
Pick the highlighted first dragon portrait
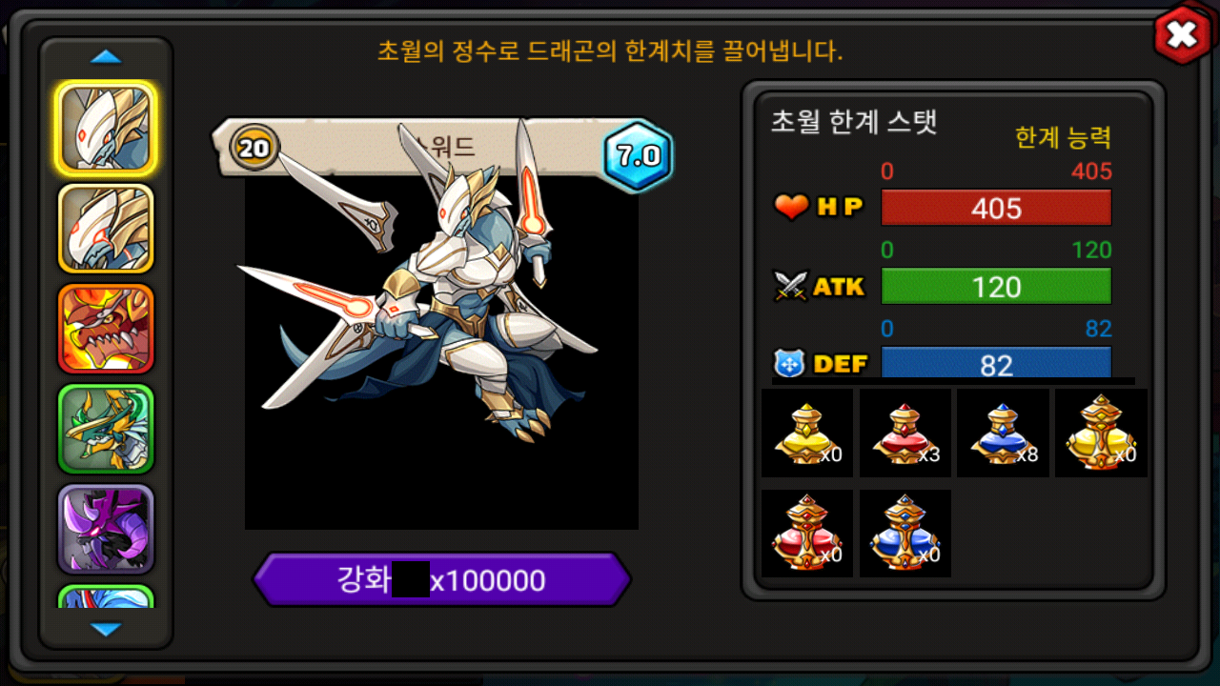pyautogui.click(x=106, y=129)
